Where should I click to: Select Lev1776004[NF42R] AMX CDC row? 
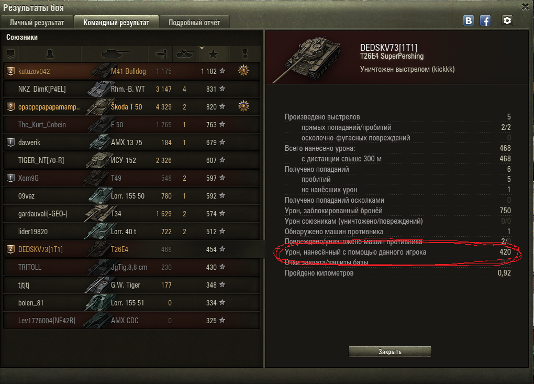point(131,320)
